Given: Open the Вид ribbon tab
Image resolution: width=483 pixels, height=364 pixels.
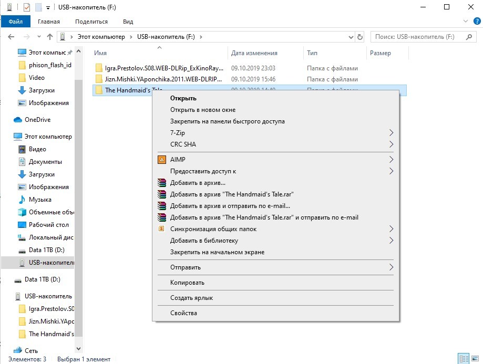Looking at the screenshot, I should 128,22.
